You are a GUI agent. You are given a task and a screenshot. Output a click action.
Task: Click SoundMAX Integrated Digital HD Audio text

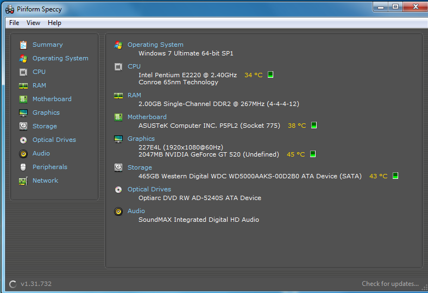[x=199, y=220]
